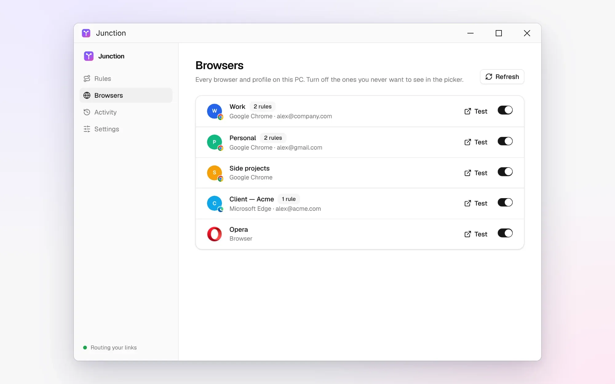Switch off the Client — Acme toggle

pyautogui.click(x=505, y=202)
